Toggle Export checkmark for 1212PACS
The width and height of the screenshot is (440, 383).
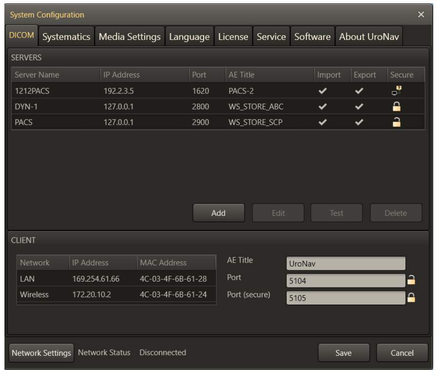pos(359,91)
